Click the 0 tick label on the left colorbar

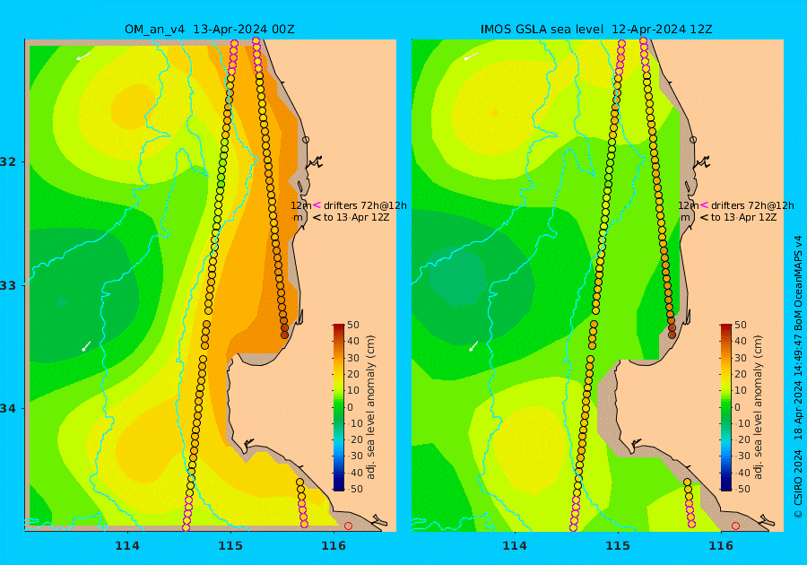point(351,407)
